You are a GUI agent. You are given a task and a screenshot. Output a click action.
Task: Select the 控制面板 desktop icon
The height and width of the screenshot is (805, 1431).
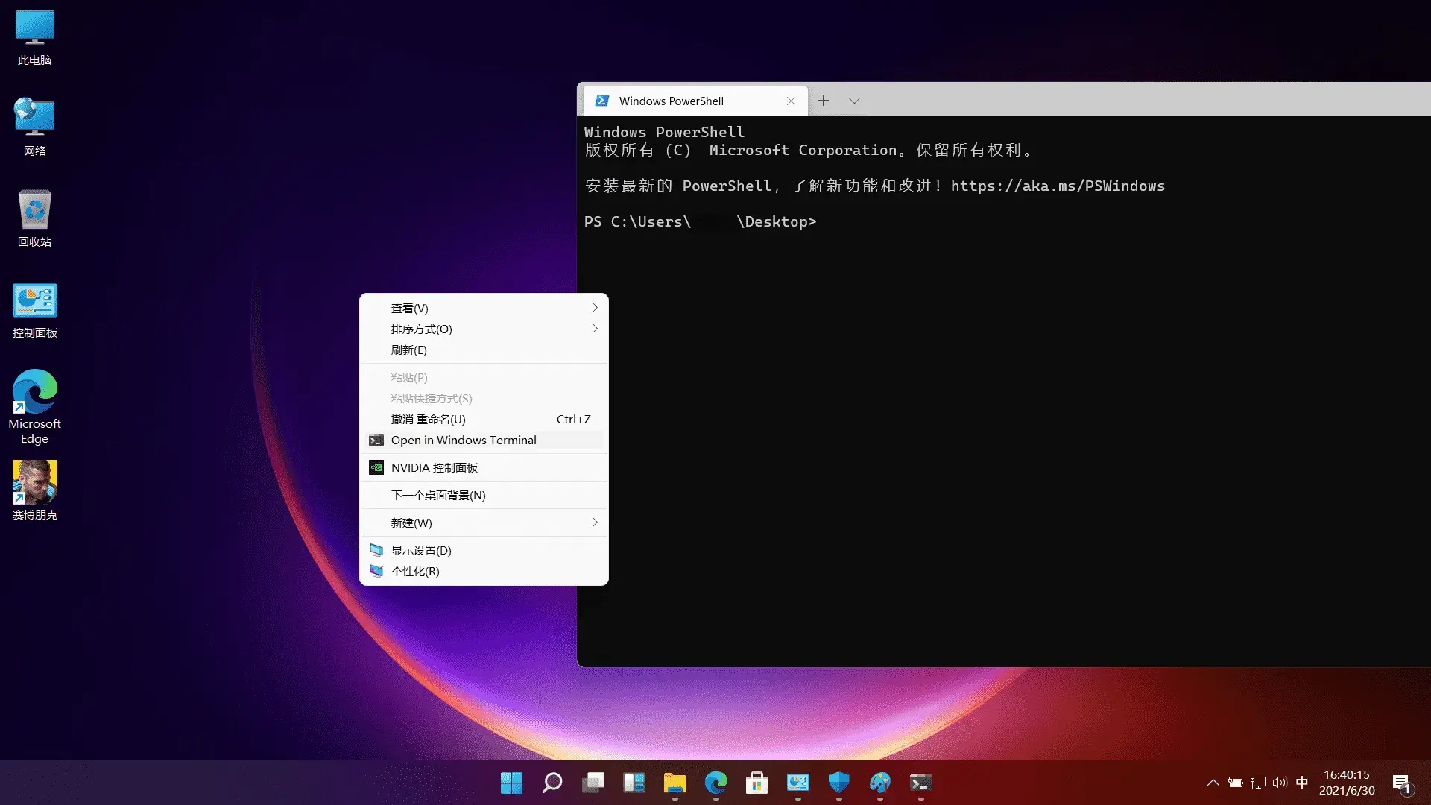[34, 310]
